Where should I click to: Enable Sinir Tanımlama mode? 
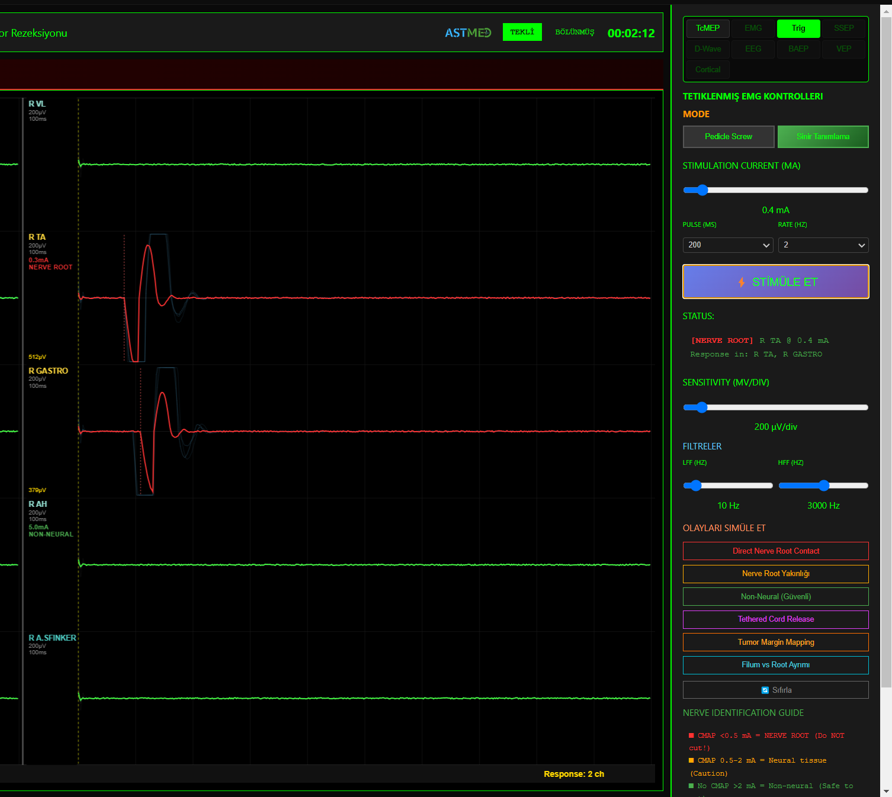[822, 137]
